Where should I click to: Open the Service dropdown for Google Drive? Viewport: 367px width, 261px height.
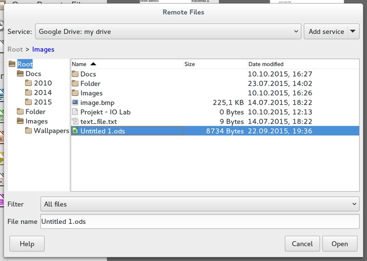(168, 31)
